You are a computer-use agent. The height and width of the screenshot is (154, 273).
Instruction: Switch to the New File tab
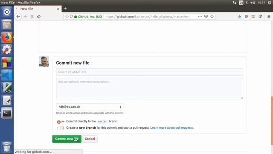(38, 9)
